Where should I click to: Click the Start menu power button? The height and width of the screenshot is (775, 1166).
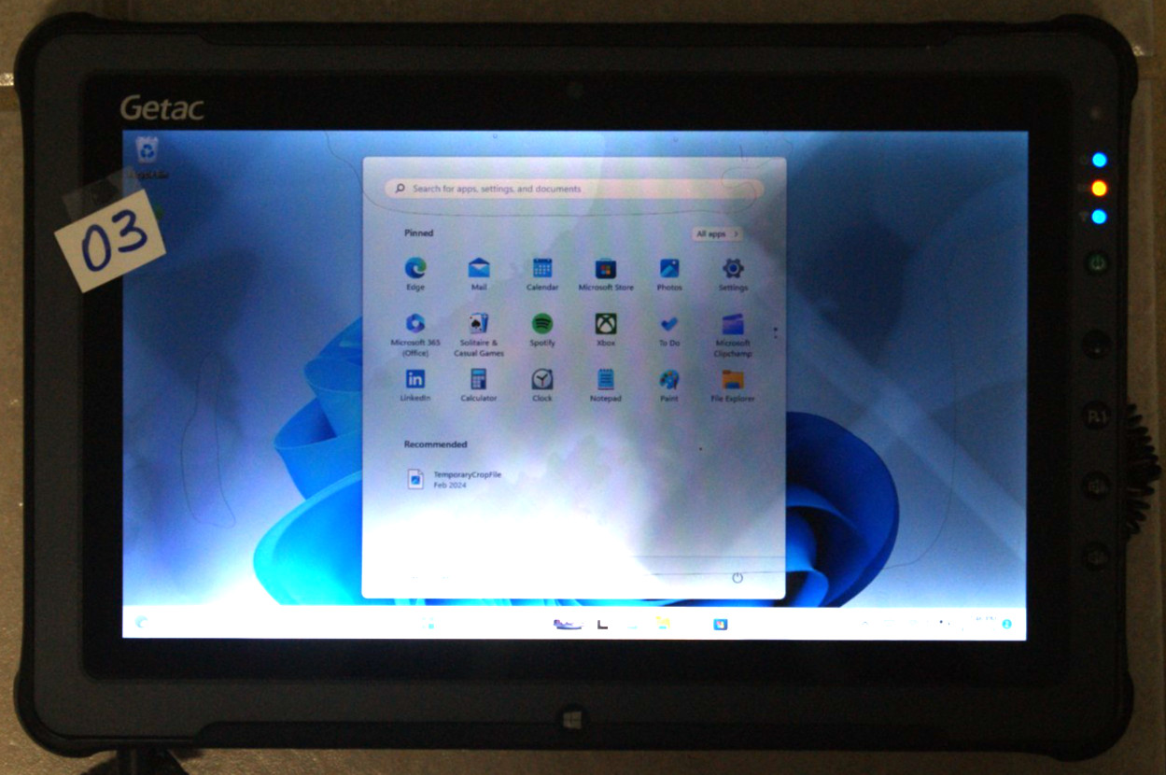[738, 578]
